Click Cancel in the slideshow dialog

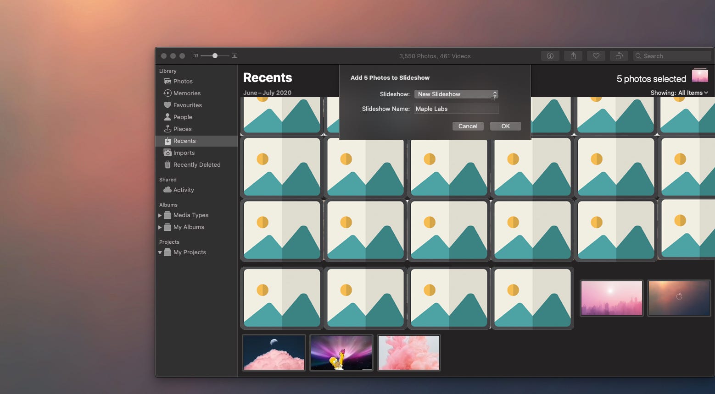coord(468,126)
